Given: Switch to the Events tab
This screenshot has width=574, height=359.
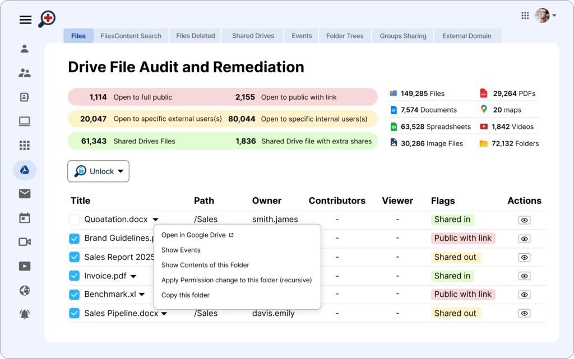Looking at the screenshot, I should 302,36.
